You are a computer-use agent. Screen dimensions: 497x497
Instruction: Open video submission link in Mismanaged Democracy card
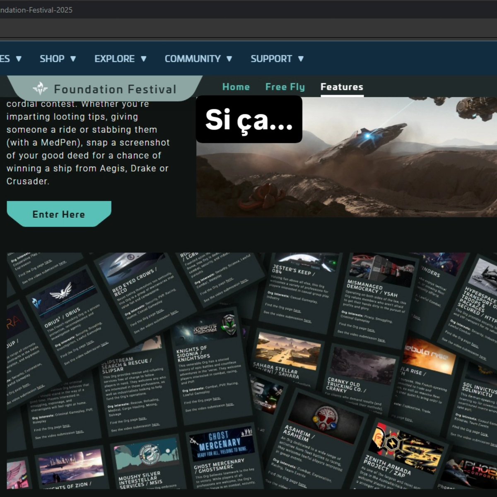(381, 340)
